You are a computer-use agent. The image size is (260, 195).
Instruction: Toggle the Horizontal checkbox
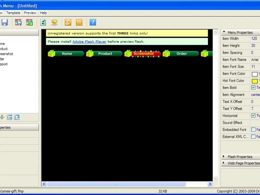(253, 116)
